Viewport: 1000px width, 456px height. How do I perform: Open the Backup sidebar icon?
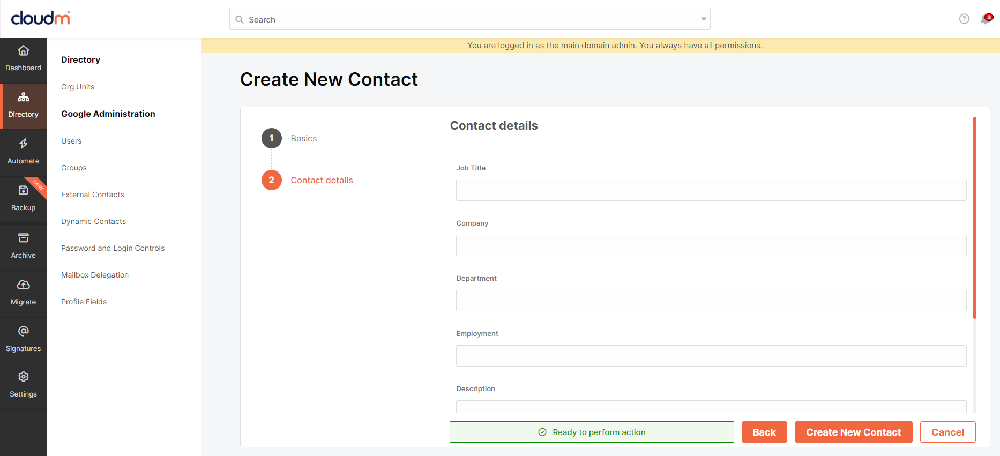(x=23, y=190)
